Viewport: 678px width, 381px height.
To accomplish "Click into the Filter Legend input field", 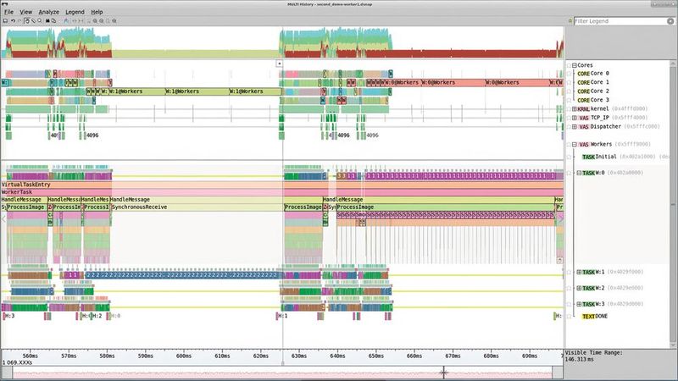I will 619,19.
